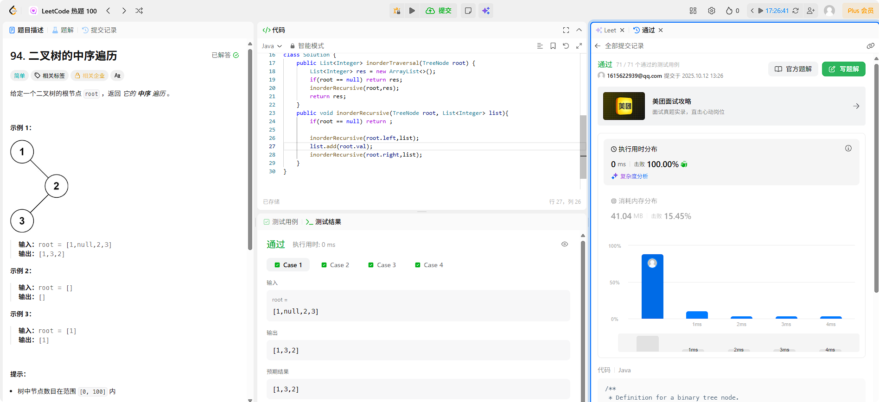
Task: Open the layout grid icon
Action: 693,11
